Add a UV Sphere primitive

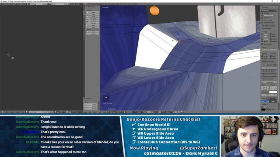tap(93, 19)
